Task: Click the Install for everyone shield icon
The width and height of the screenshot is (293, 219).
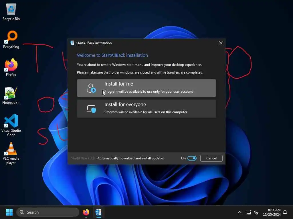Action: pos(91,109)
